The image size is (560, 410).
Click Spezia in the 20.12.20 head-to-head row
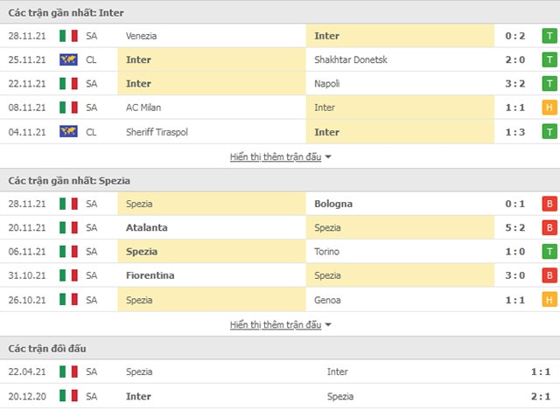coord(340,396)
